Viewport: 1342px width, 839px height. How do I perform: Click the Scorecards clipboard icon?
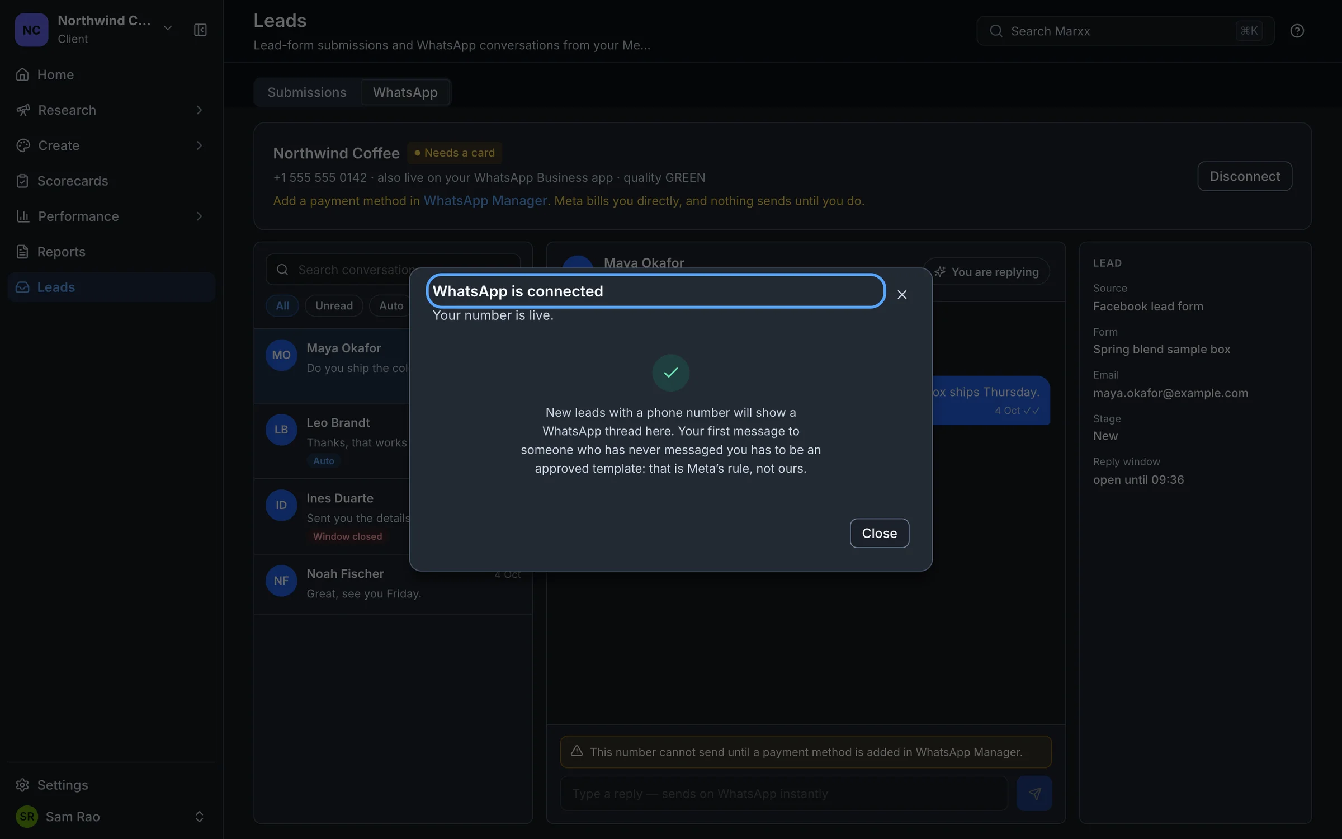(22, 181)
